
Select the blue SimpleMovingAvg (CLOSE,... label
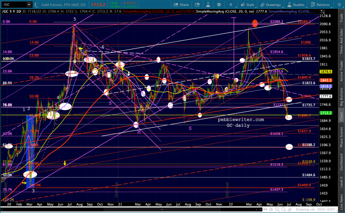tap(291, 11)
